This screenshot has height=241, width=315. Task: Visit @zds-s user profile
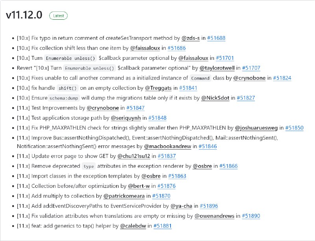point(191,38)
